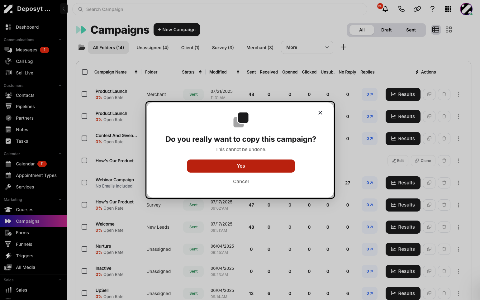Image resolution: width=480 pixels, height=300 pixels.
Task: Collapse the Calendar section
Action: click(60, 154)
